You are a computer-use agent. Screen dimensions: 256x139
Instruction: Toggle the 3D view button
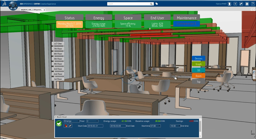click(198, 70)
